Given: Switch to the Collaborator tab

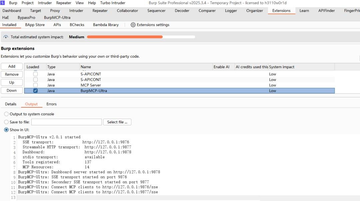Looking at the screenshot, I should coord(127,11).
